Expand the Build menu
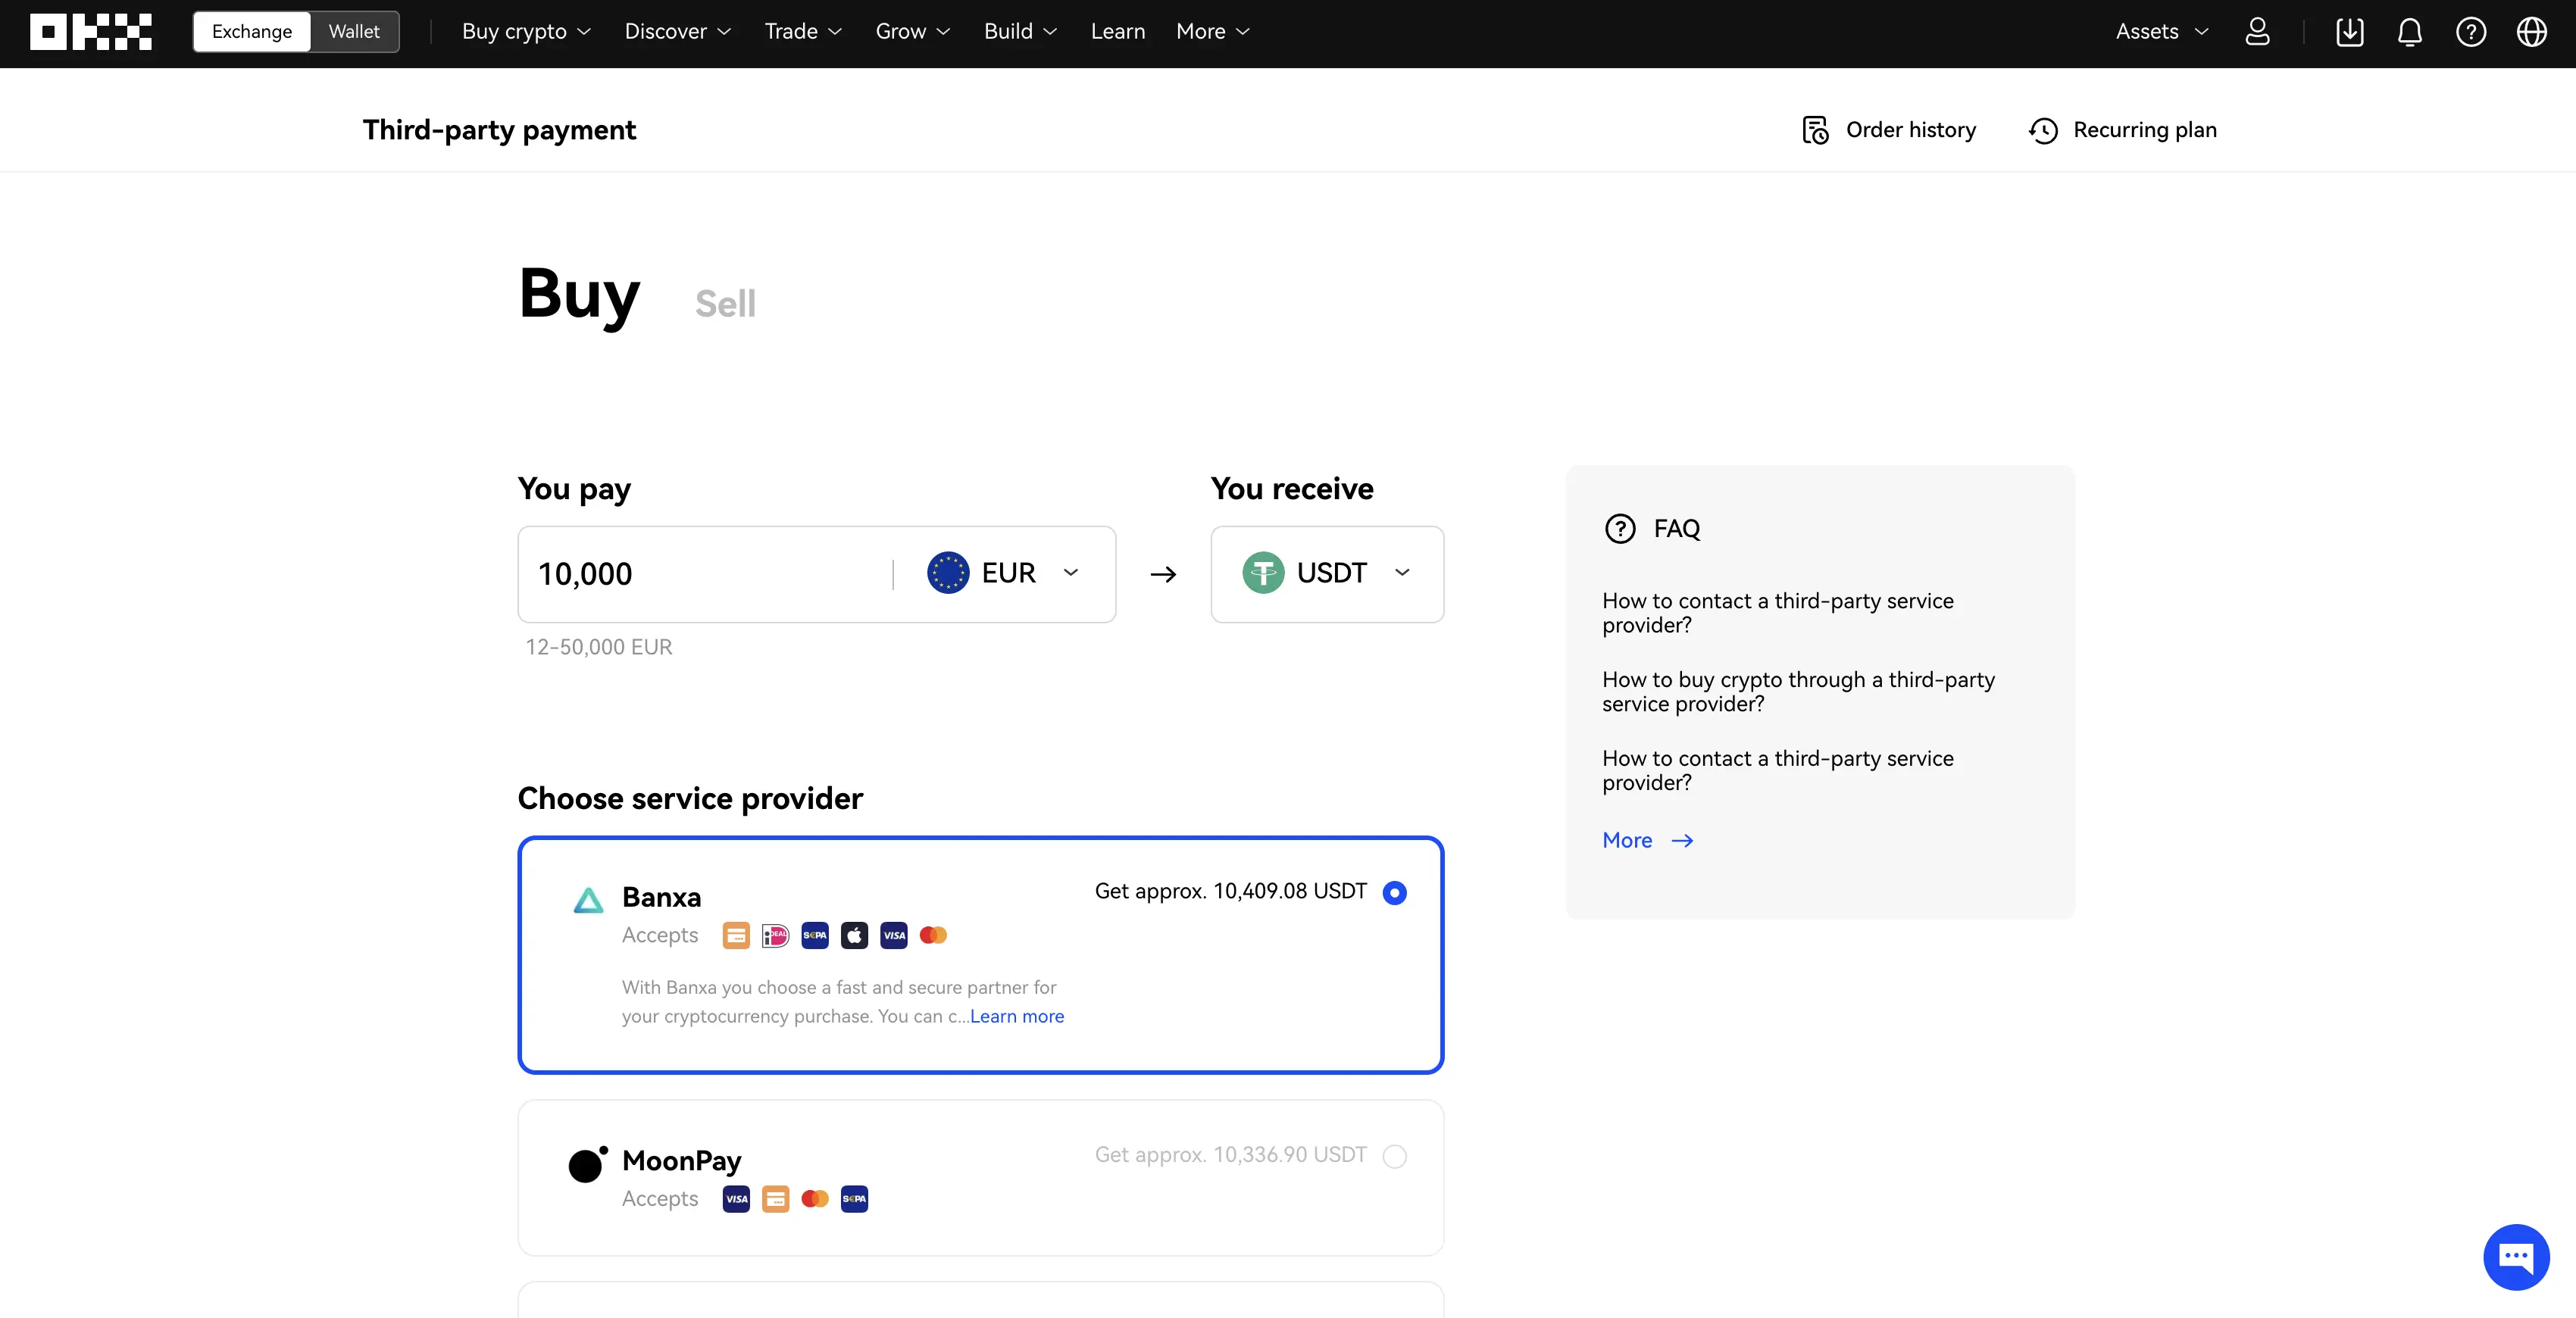 click(1020, 32)
